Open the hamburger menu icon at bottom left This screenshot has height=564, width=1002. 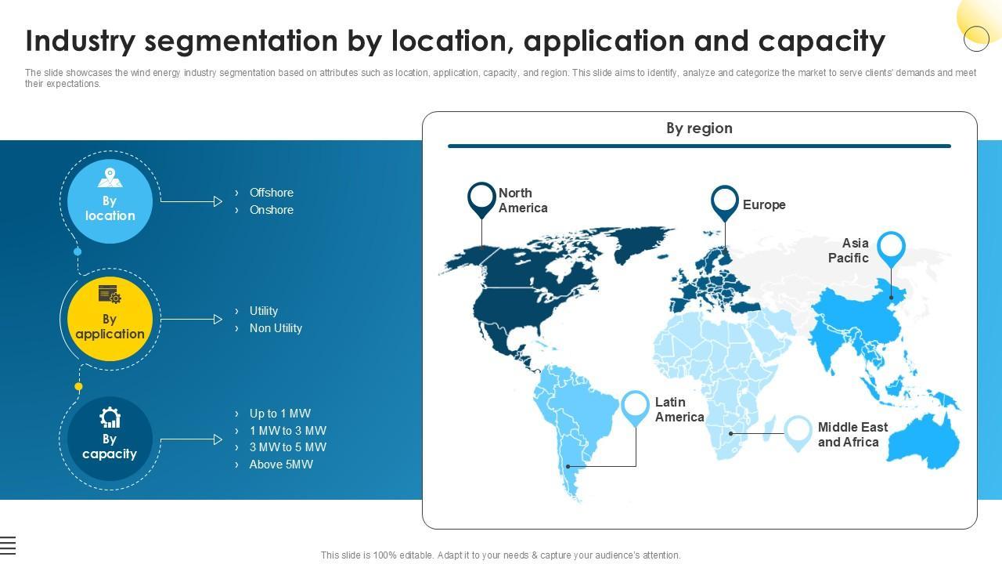[8, 545]
